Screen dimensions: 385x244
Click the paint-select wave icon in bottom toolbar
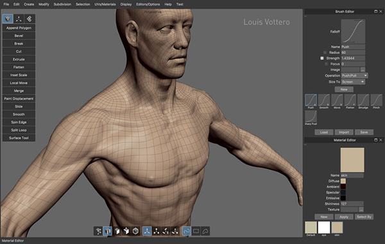187,231
